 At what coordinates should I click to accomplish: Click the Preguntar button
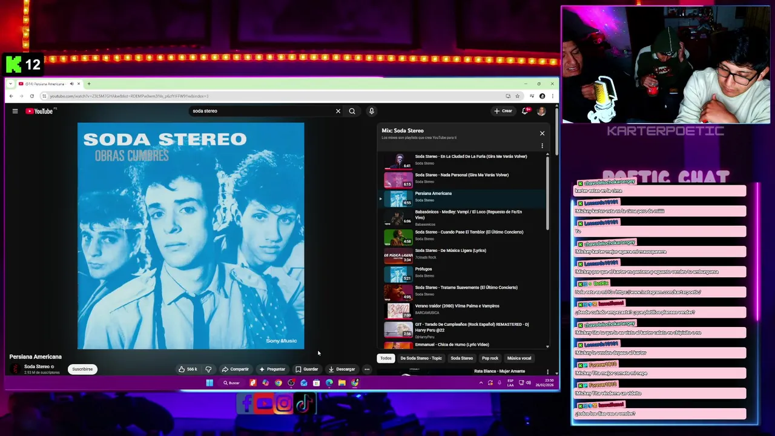point(272,369)
